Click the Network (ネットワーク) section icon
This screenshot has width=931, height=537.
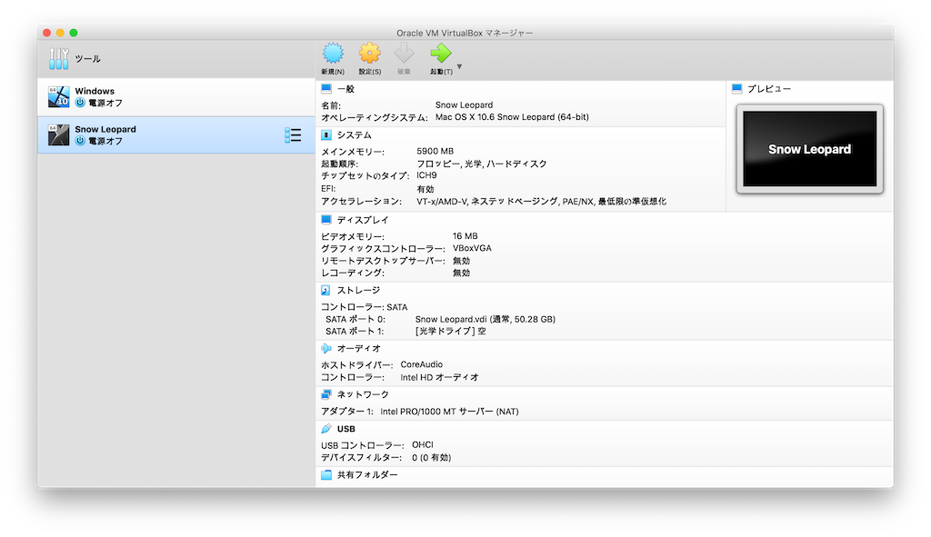click(326, 394)
